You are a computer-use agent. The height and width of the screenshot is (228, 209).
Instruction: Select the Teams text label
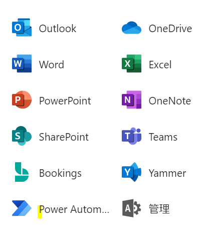(163, 137)
